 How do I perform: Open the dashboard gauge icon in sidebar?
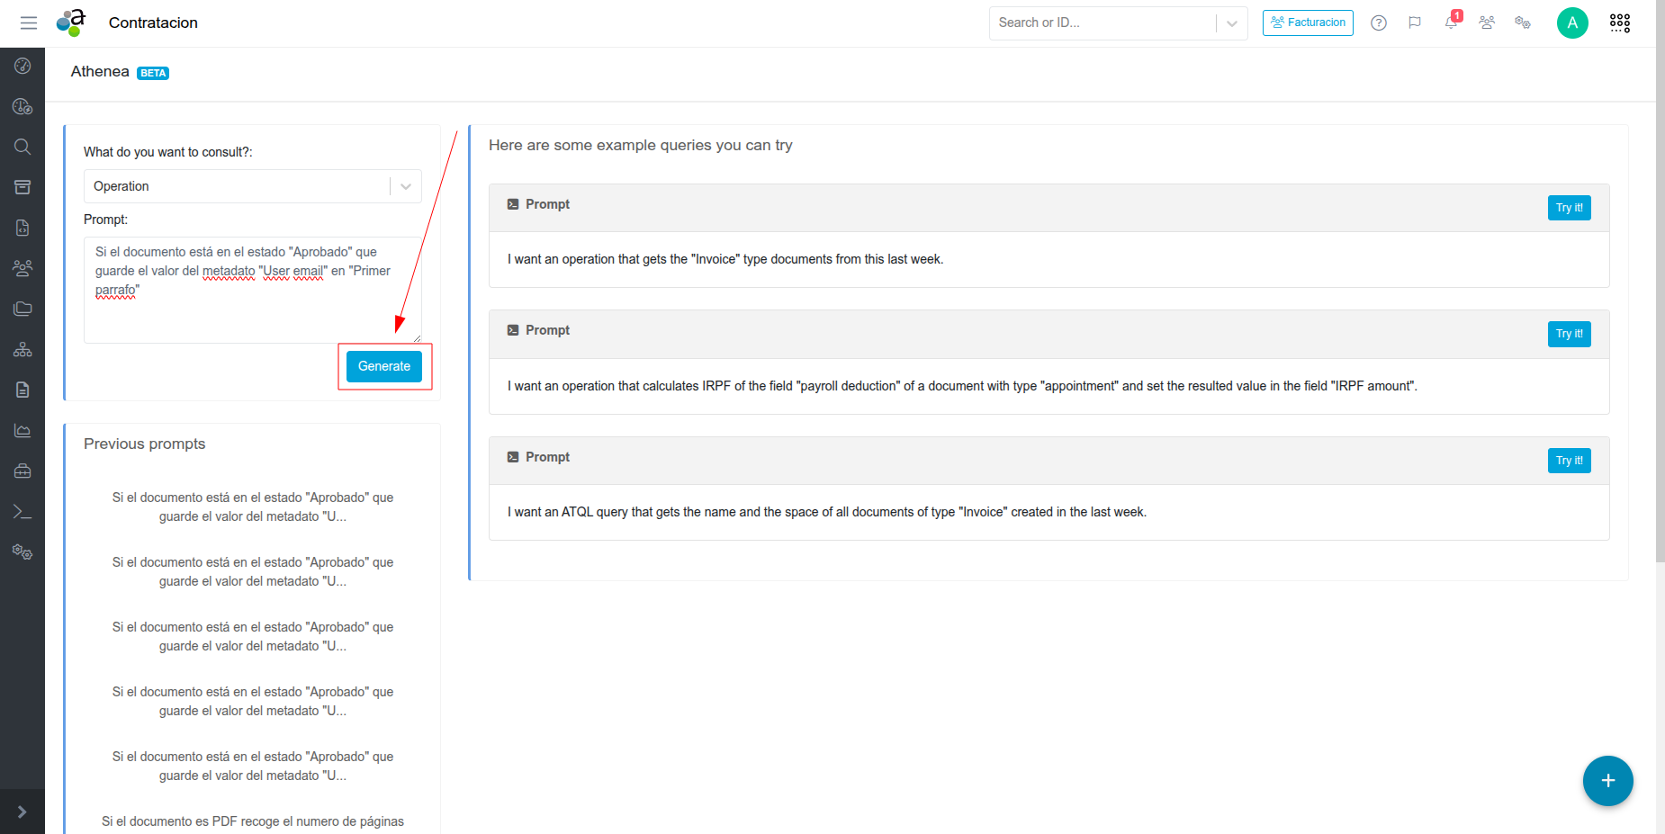click(x=22, y=66)
